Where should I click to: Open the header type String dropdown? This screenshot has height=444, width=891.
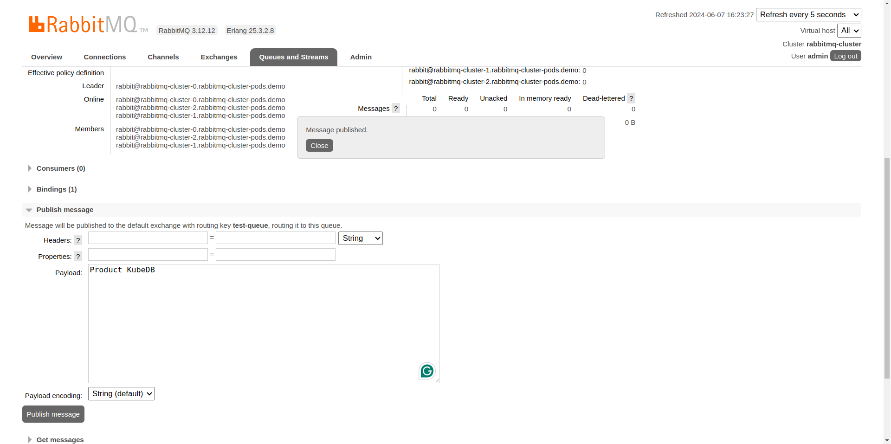[360, 238]
